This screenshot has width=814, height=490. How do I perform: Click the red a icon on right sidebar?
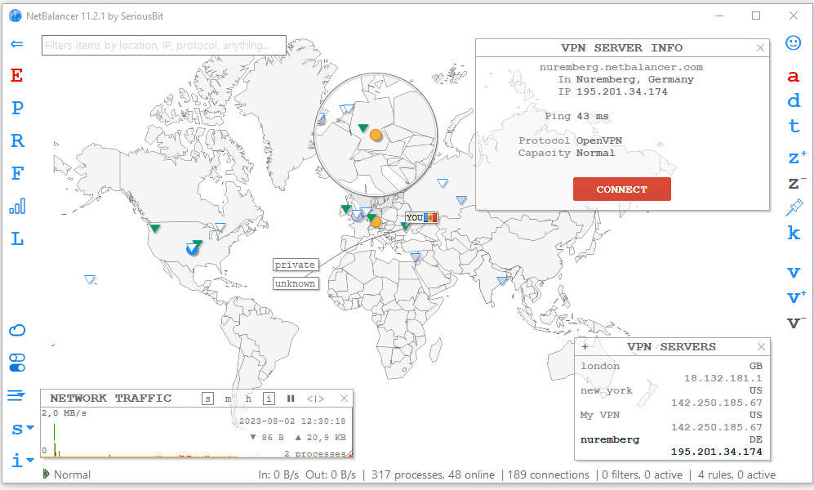(x=793, y=76)
